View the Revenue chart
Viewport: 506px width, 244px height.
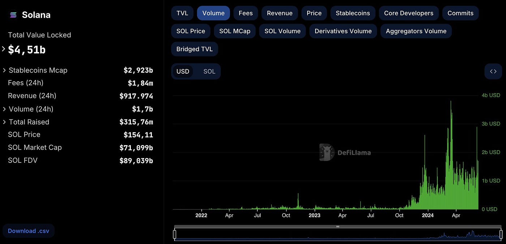(279, 13)
